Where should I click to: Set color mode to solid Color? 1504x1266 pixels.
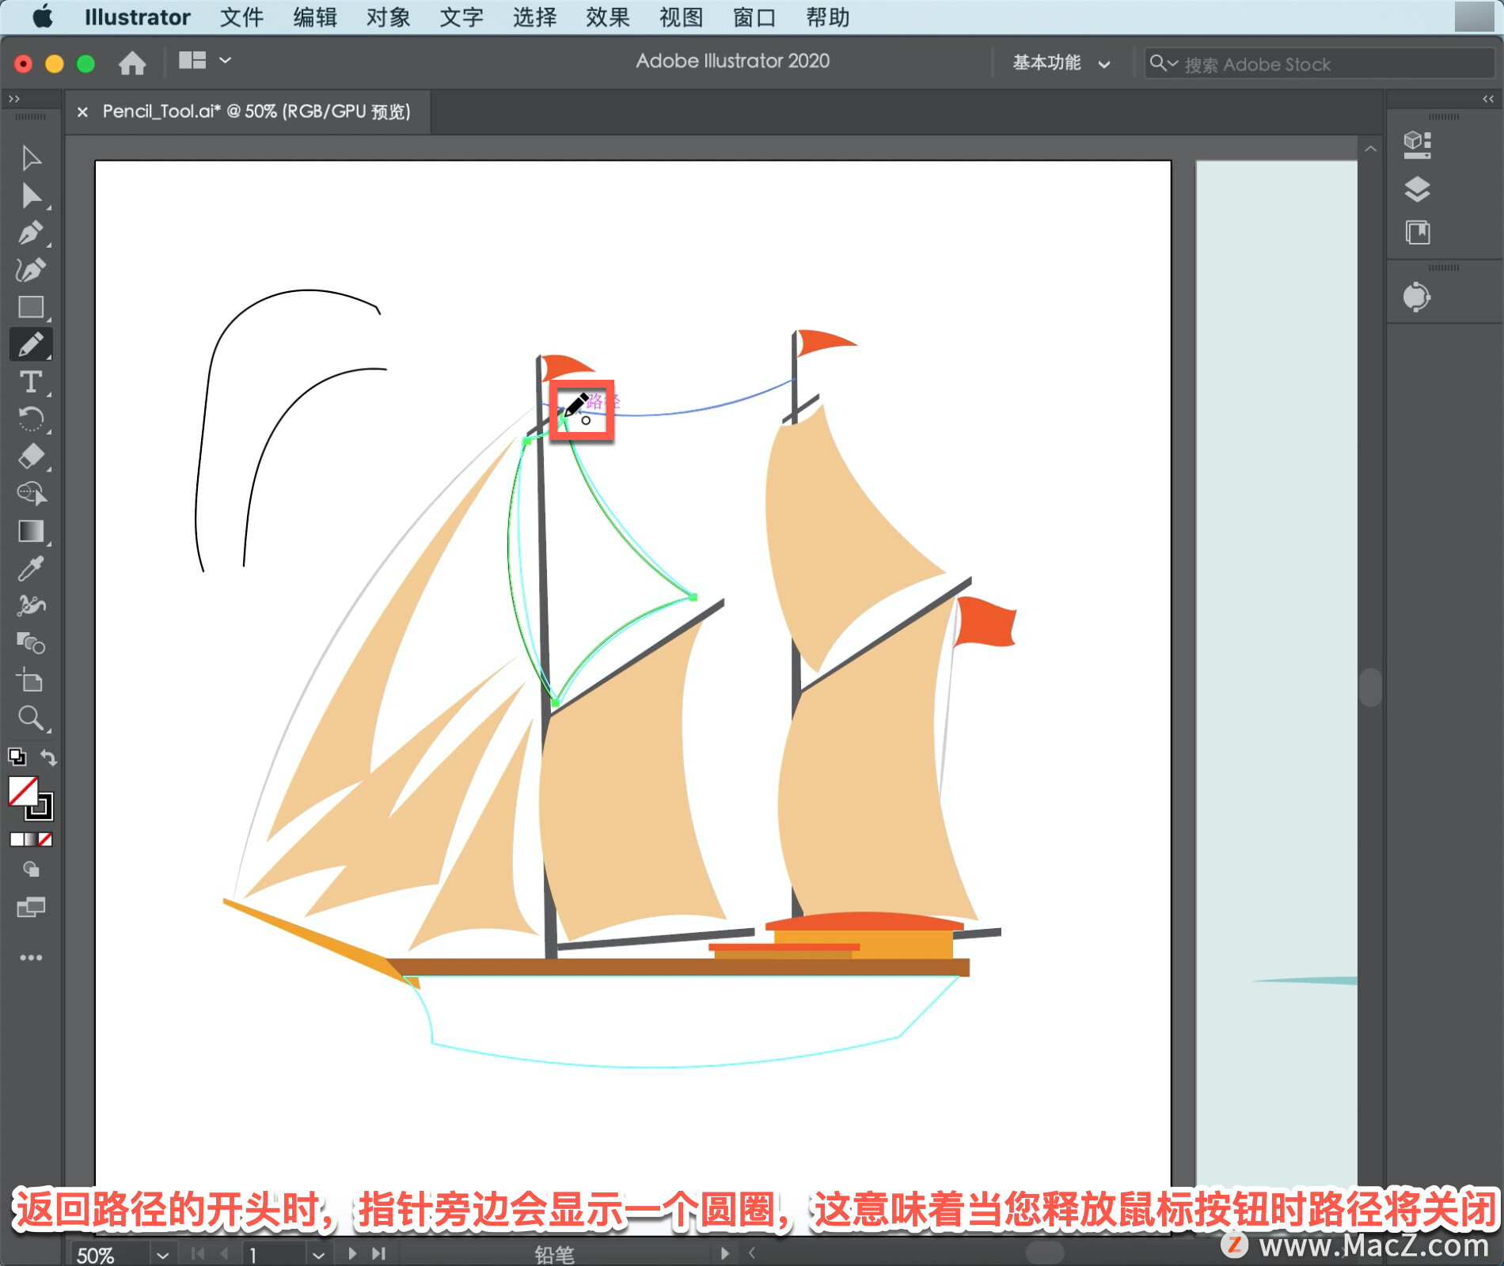tap(17, 840)
